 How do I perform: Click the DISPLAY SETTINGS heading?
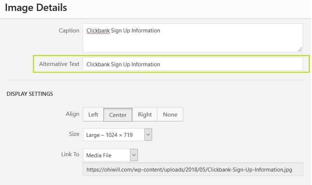click(x=30, y=94)
